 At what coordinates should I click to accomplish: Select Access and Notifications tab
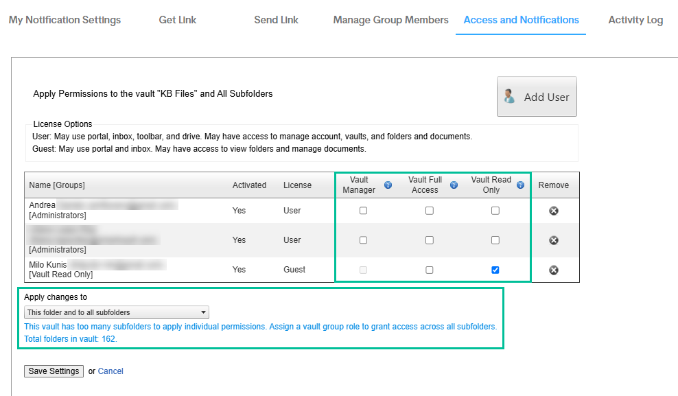tap(521, 20)
